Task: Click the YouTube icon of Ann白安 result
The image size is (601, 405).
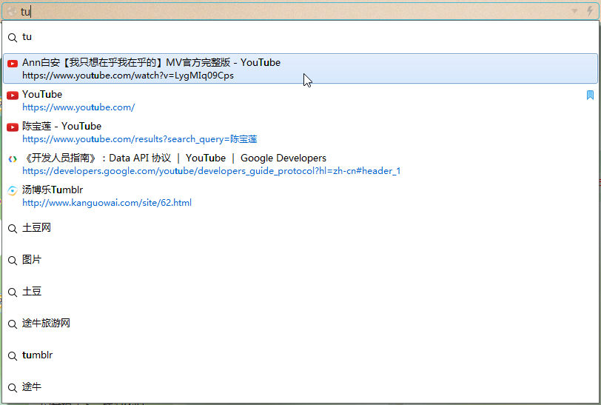Action: point(13,63)
